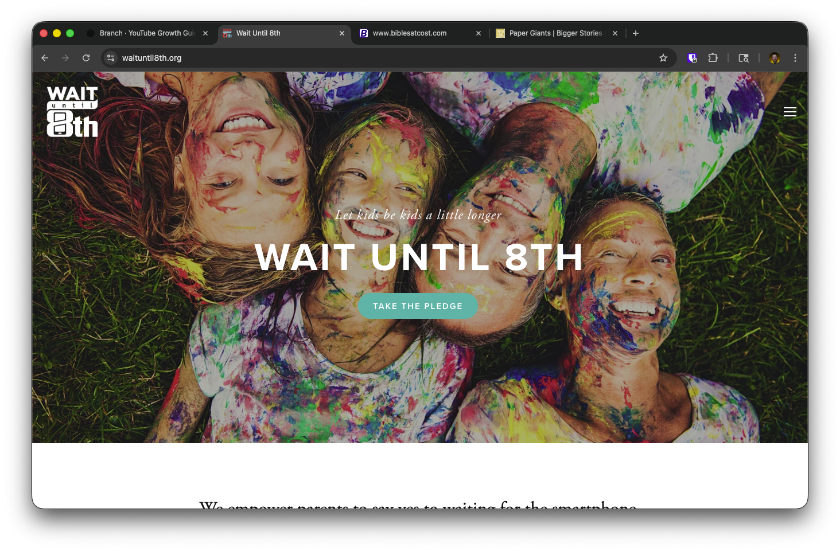Open a new tab with the plus button
This screenshot has width=840, height=551.
pos(636,33)
